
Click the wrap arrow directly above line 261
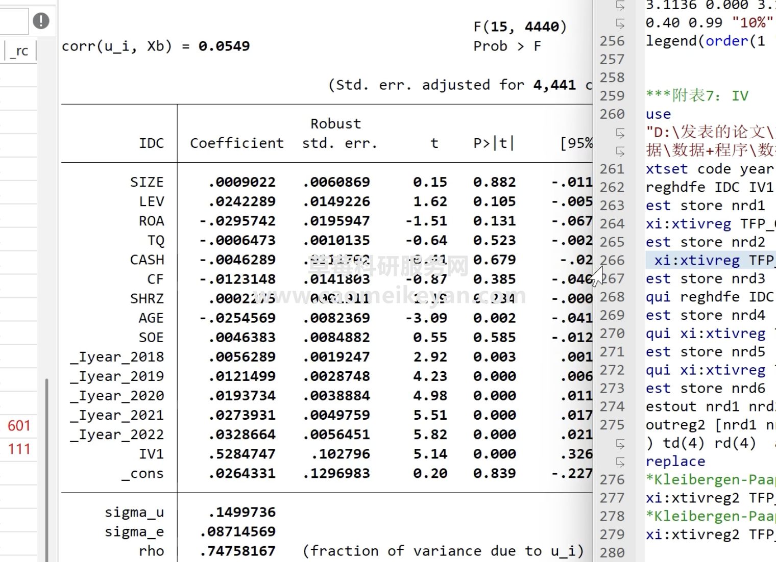[620, 151]
